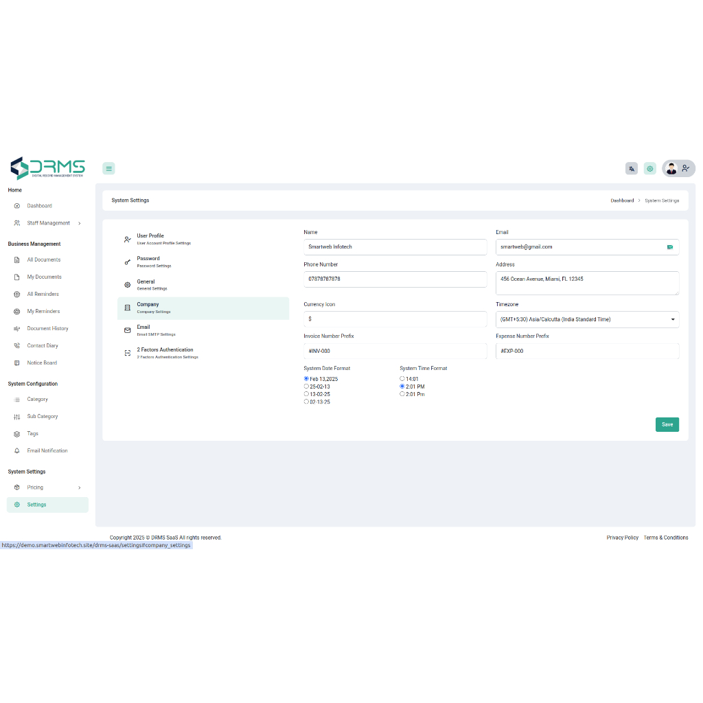
Task: Click the Password key icon
Action: coord(127,262)
